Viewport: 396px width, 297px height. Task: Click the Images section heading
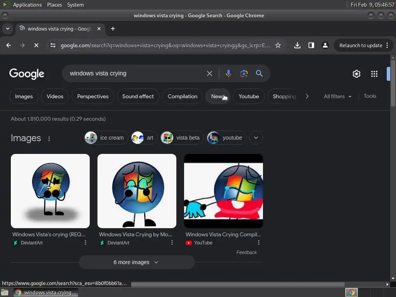click(x=26, y=138)
